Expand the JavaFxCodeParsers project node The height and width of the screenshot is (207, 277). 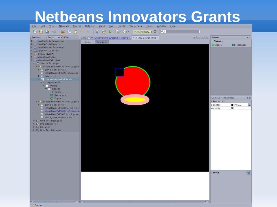point(32,44)
